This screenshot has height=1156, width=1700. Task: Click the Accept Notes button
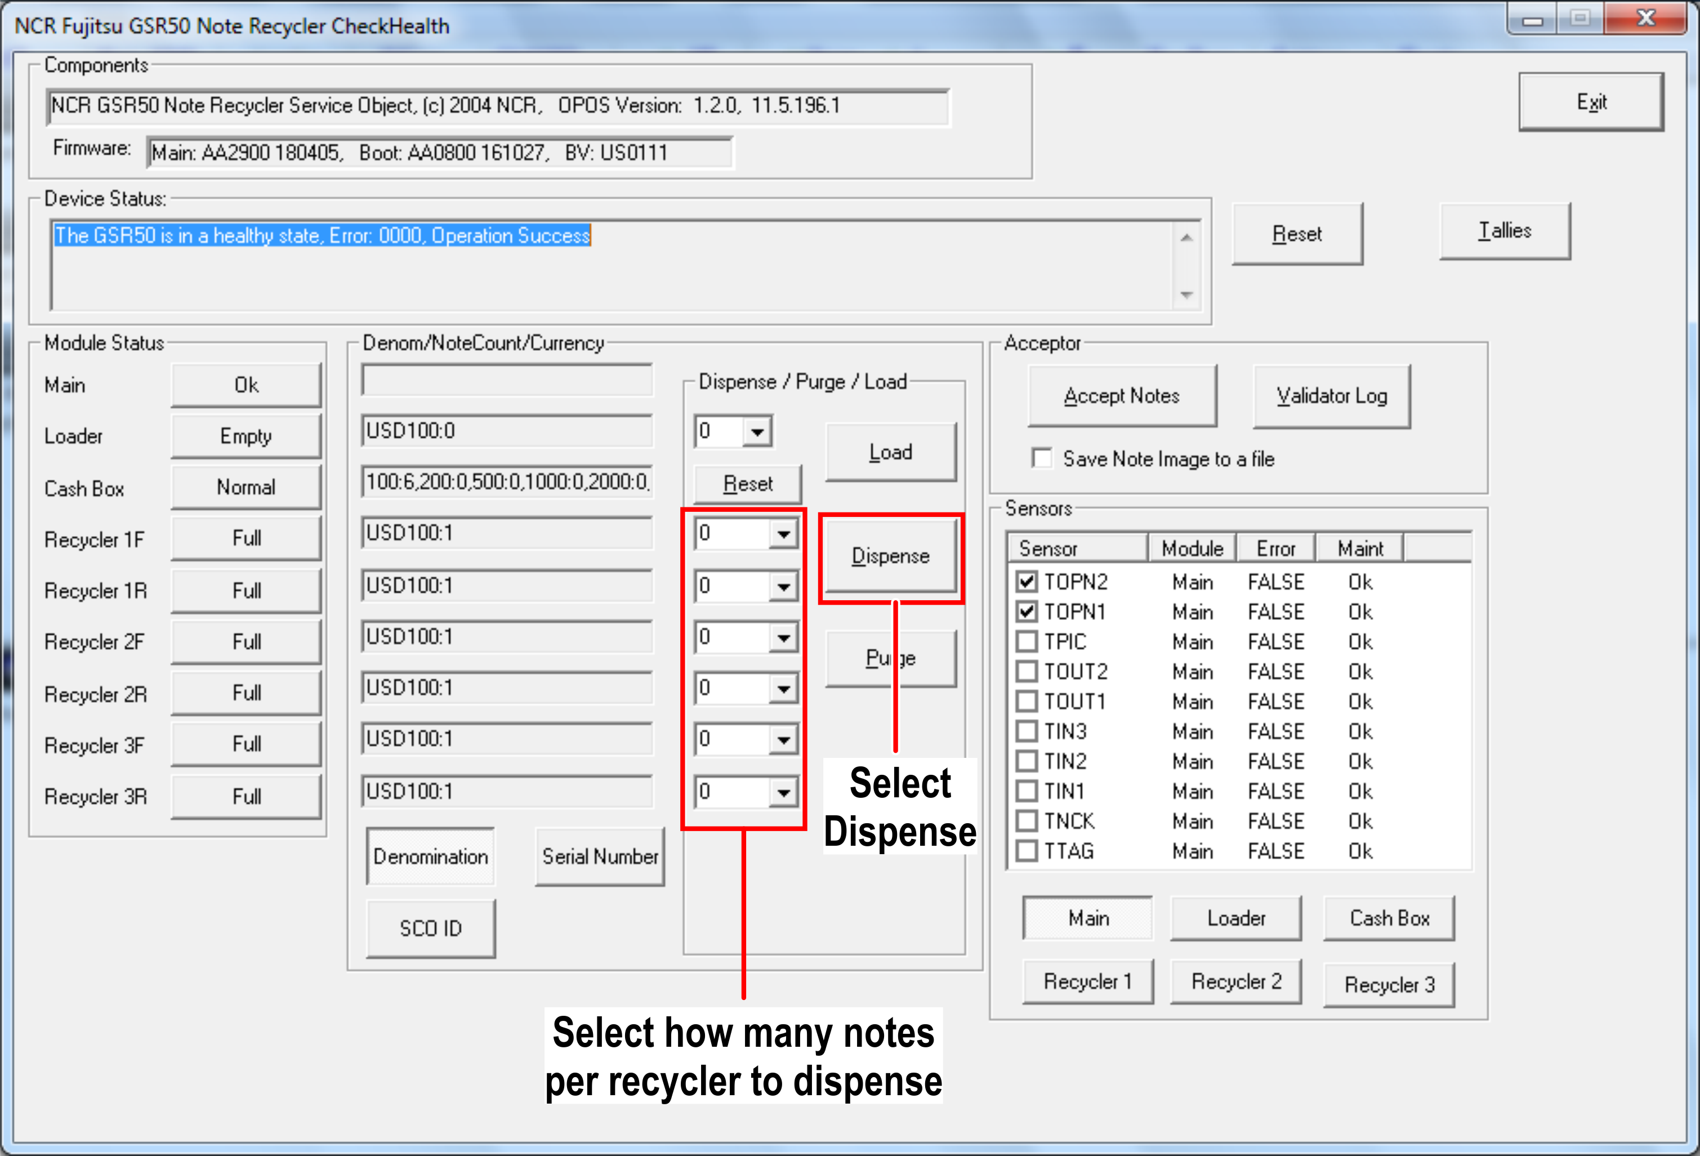[1122, 396]
